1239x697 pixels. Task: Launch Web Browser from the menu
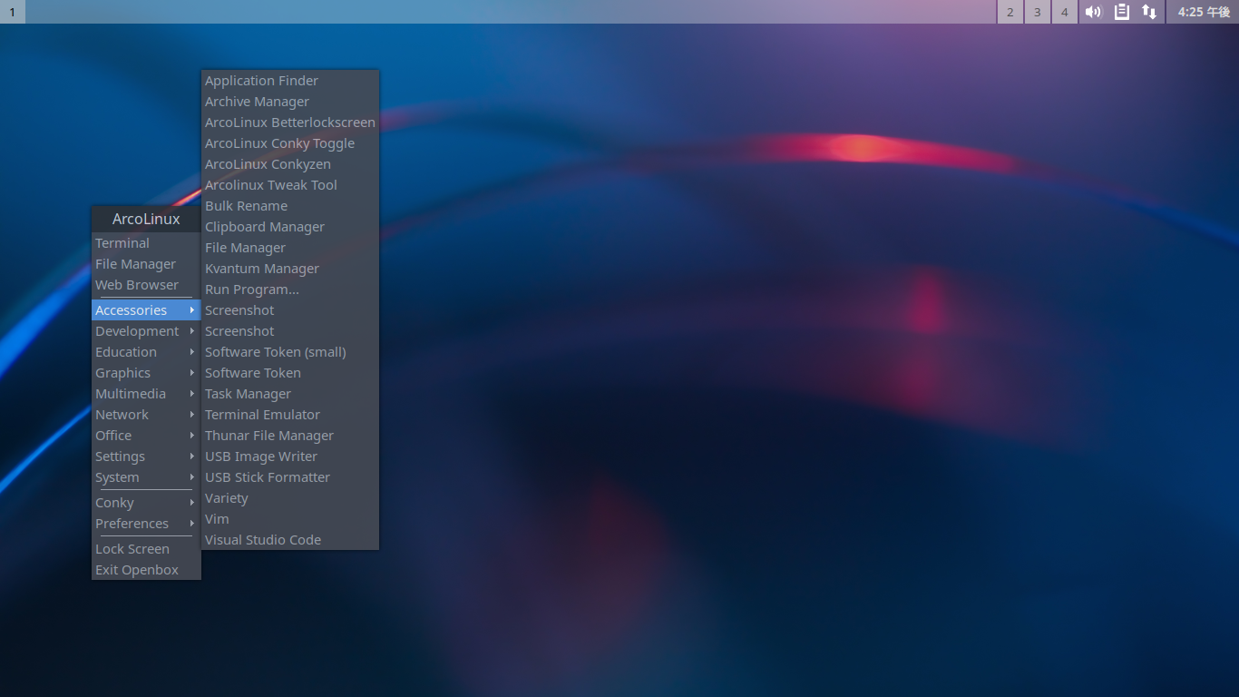[146, 285]
